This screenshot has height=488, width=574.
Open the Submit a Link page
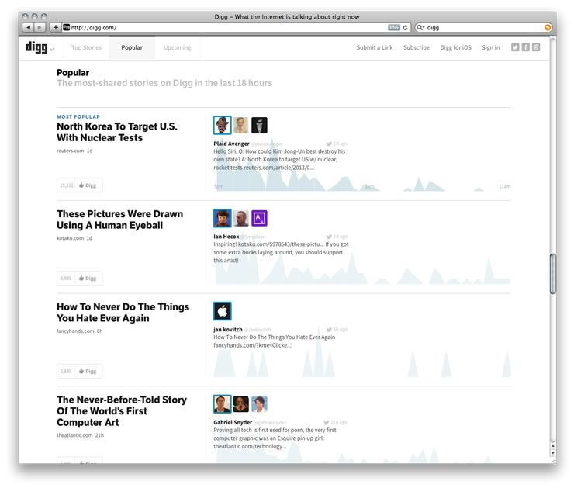tap(374, 47)
